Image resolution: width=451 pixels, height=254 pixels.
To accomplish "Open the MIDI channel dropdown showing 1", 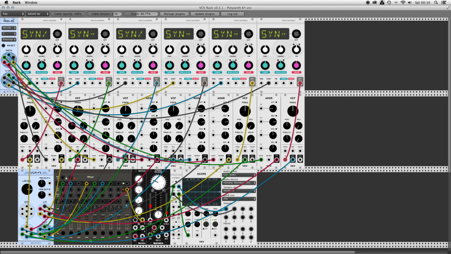I will [x=9, y=34].
